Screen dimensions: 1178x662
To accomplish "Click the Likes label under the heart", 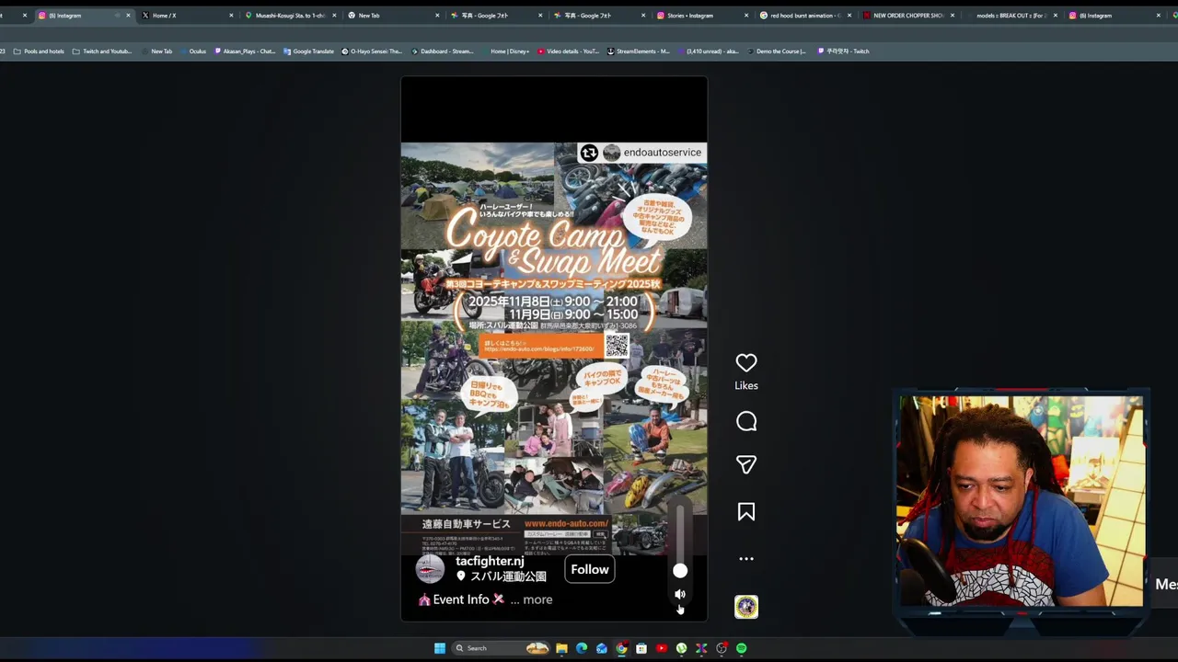I will (x=746, y=385).
